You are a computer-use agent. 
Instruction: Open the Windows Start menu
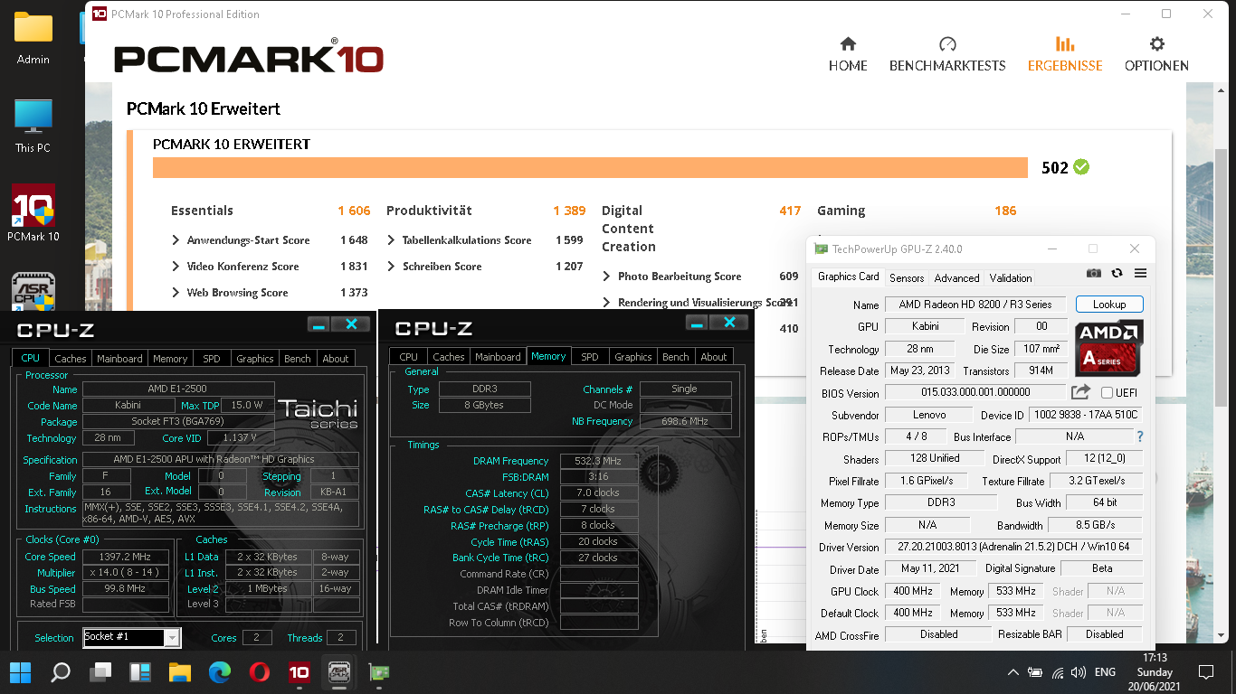[x=20, y=672]
